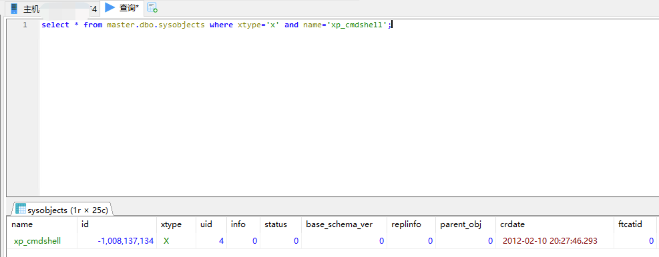Sort by the name column header

coord(41,224)
